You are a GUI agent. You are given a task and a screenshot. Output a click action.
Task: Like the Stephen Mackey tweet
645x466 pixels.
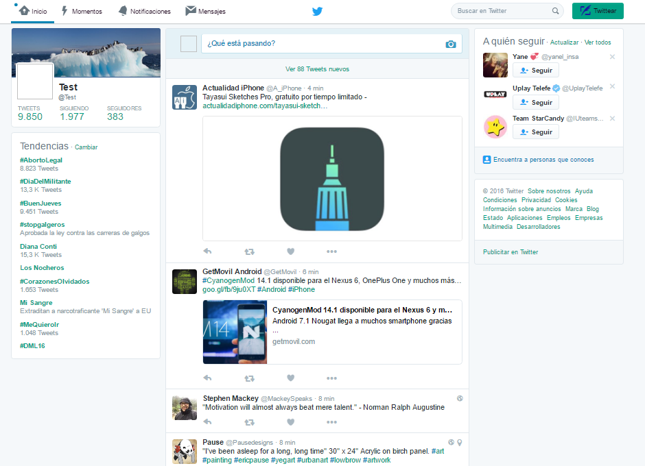(x=290, y=422)
